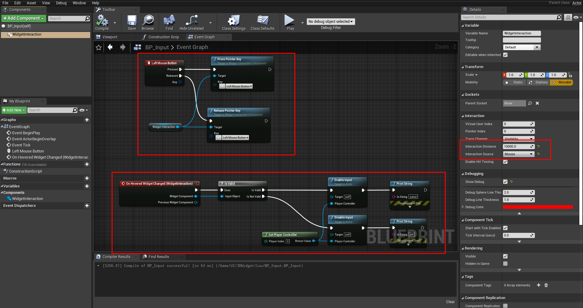The height and width of the screenshot is (308, 583).
Task: Open the Add Component dropdown
Action: (x=24, y=18)
